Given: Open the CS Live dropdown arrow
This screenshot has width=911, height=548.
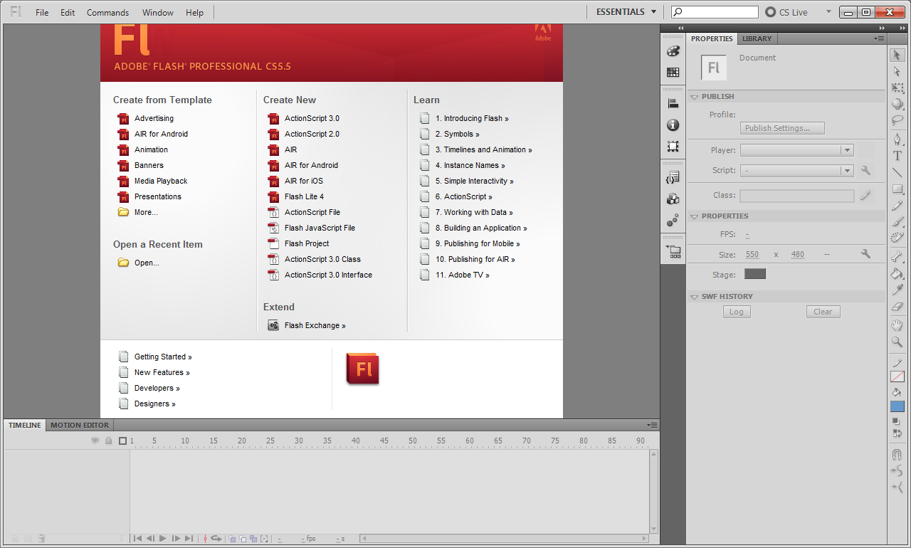Looking at the screenshot, I should click(x=828, y=12).
